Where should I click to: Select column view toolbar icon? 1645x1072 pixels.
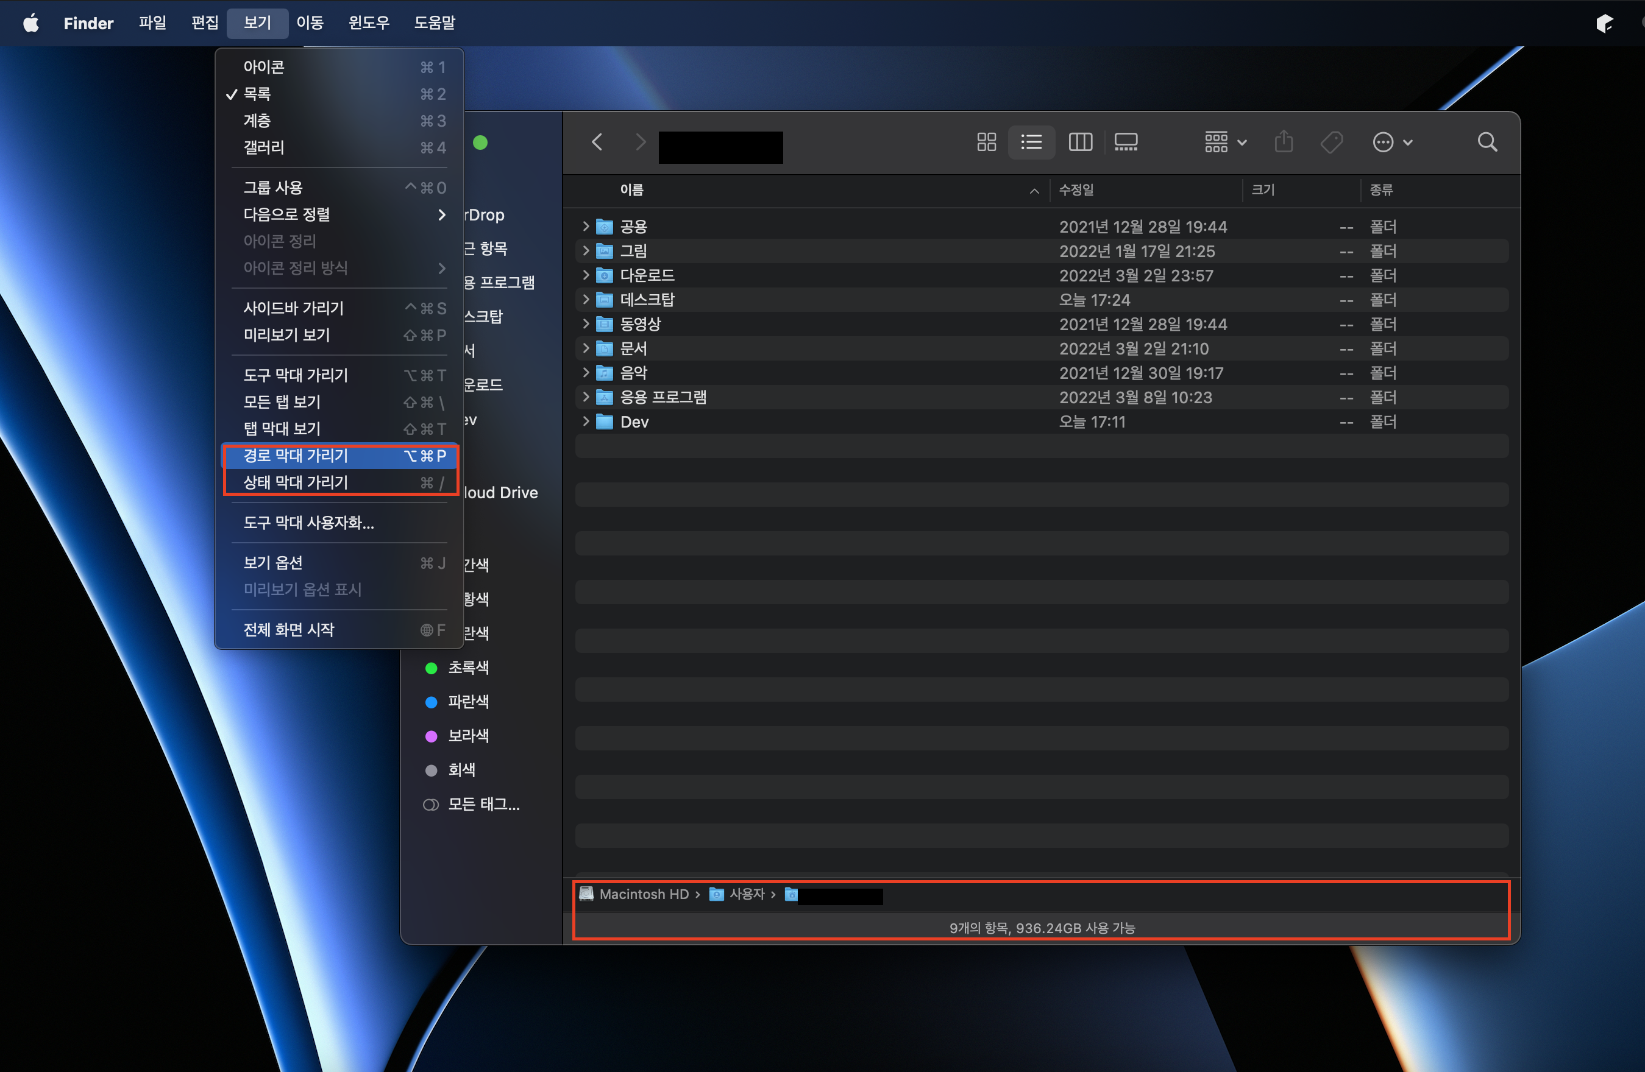(1079, 143)
